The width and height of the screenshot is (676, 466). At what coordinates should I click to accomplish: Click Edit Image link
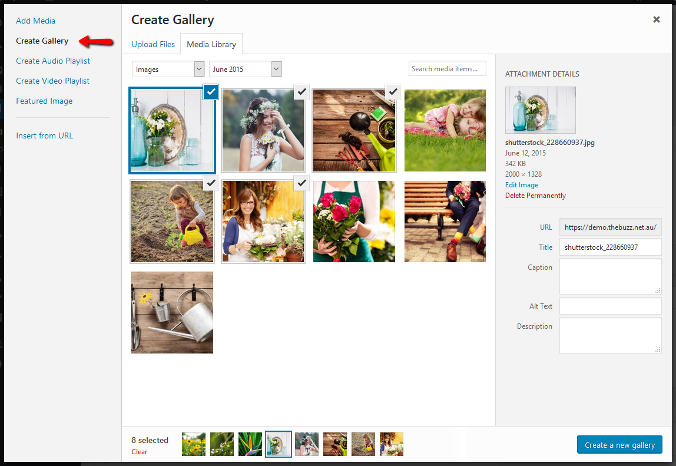[522, 184]
